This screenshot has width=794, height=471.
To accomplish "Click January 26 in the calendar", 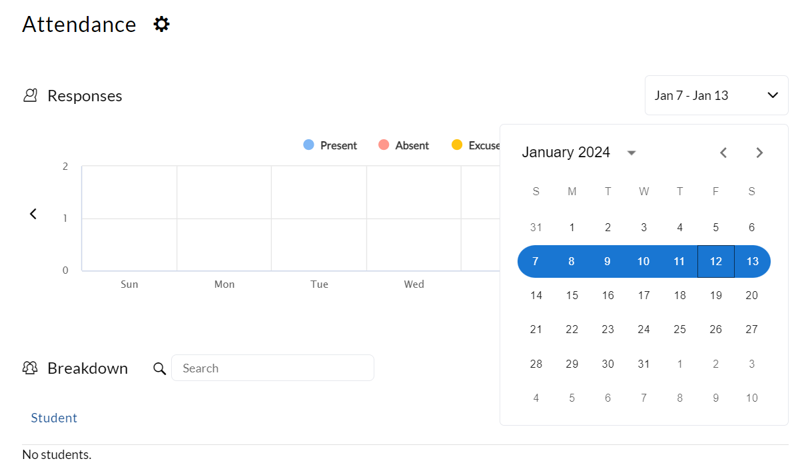I will 715,329.
